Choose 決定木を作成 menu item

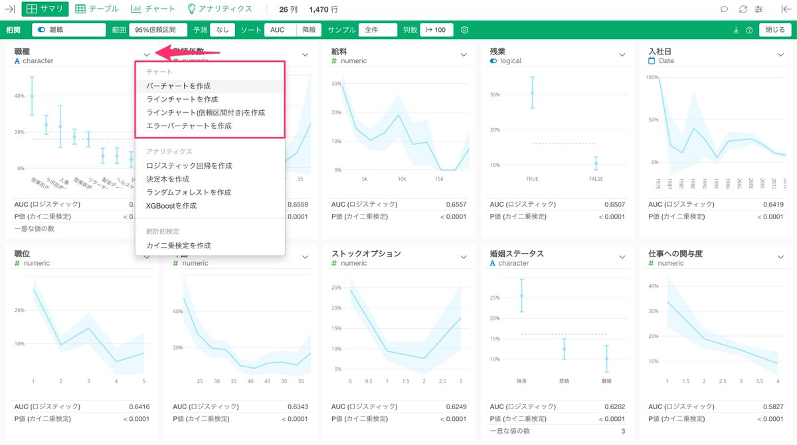(210, 179)
